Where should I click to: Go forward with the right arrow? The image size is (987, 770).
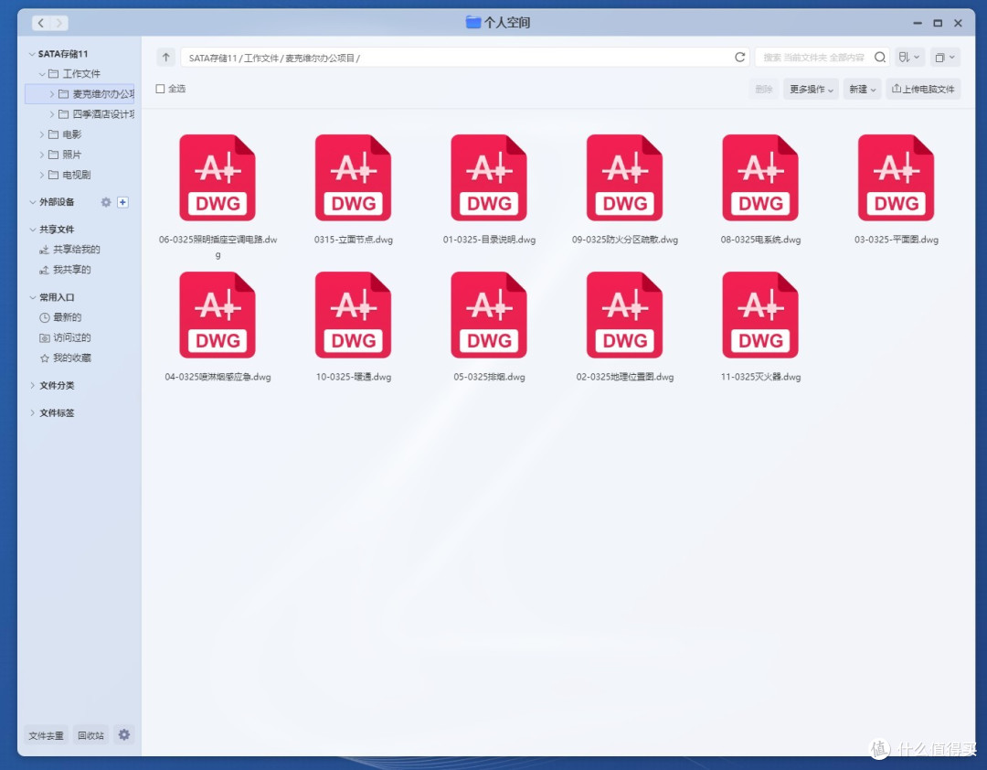[59, 23]
